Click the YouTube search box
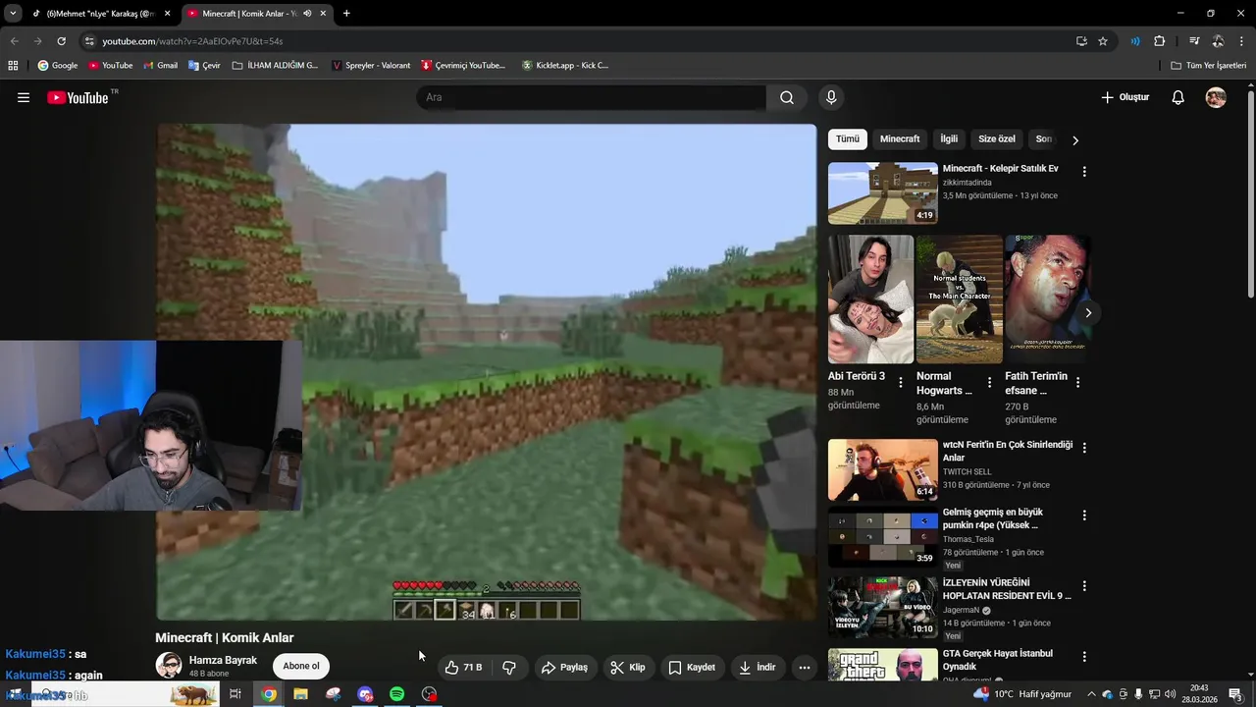This screenshot has height=707, width=1256. point(591,97)
